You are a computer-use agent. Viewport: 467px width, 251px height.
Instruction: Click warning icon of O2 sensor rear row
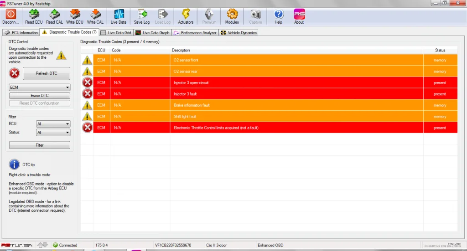point(87,72)
